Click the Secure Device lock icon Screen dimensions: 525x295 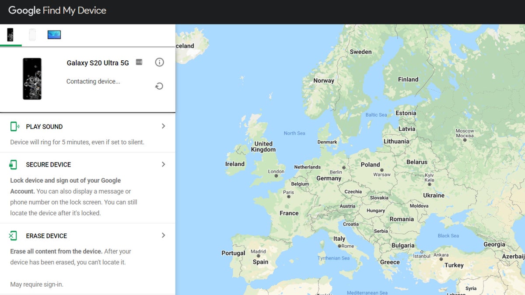[x=13, y=164]
